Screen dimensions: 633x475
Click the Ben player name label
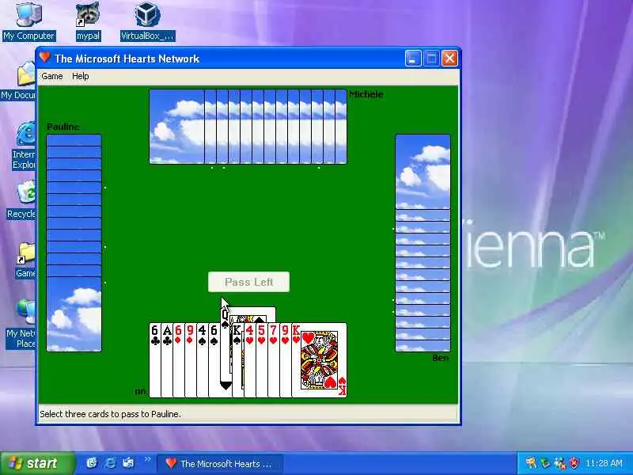(x=441, y=358)
